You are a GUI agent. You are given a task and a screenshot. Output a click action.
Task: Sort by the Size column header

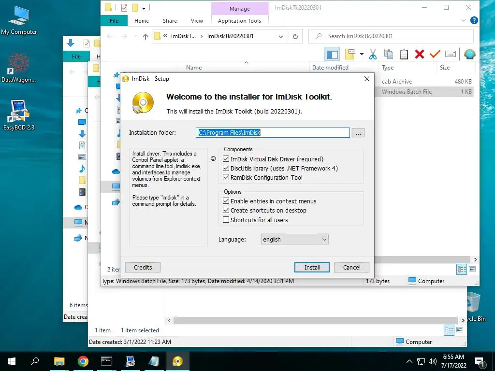click(x=445, y=68)
